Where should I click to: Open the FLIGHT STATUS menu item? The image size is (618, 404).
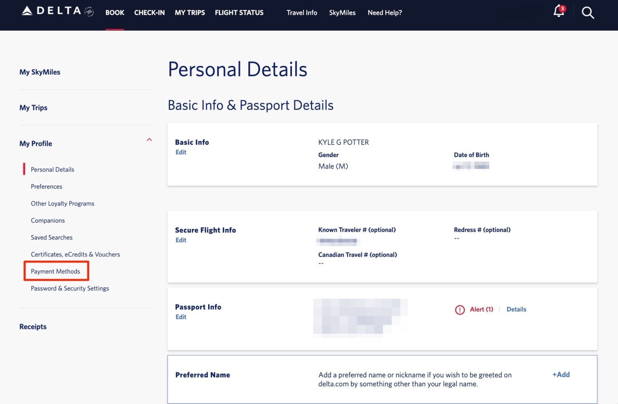(239, 13)
